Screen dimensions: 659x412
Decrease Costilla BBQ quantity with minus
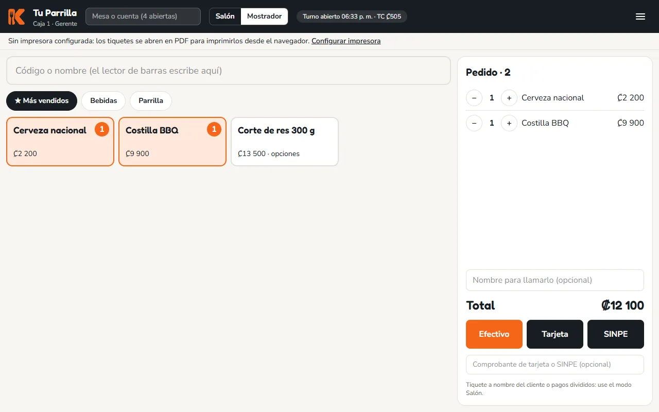tap(474, 123)
